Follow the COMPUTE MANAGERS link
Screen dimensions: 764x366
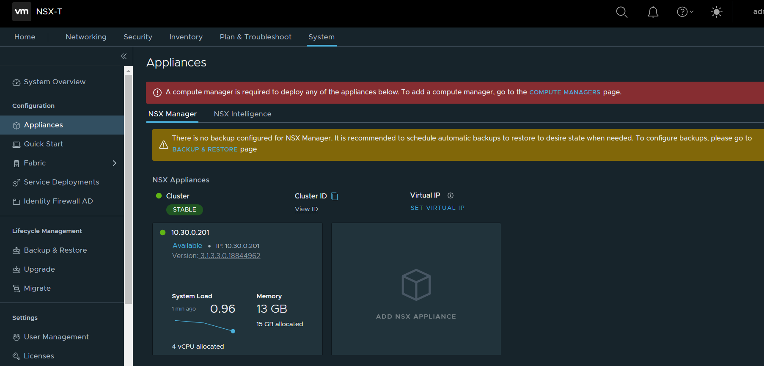point(565,92)
